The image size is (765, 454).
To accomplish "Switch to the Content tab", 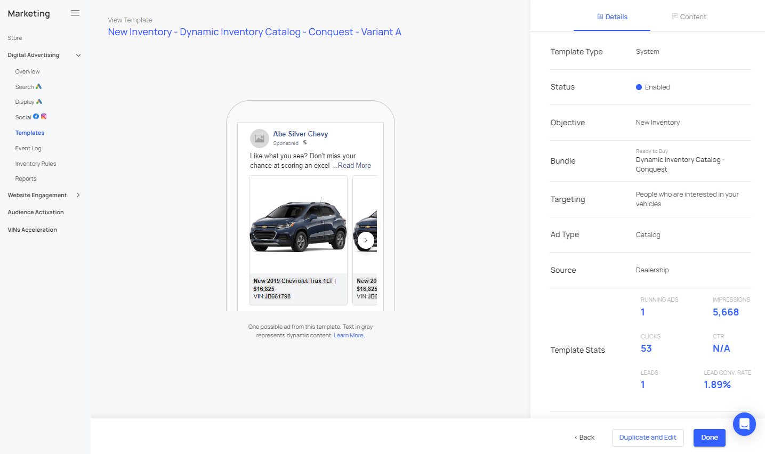I will point(689,17).
